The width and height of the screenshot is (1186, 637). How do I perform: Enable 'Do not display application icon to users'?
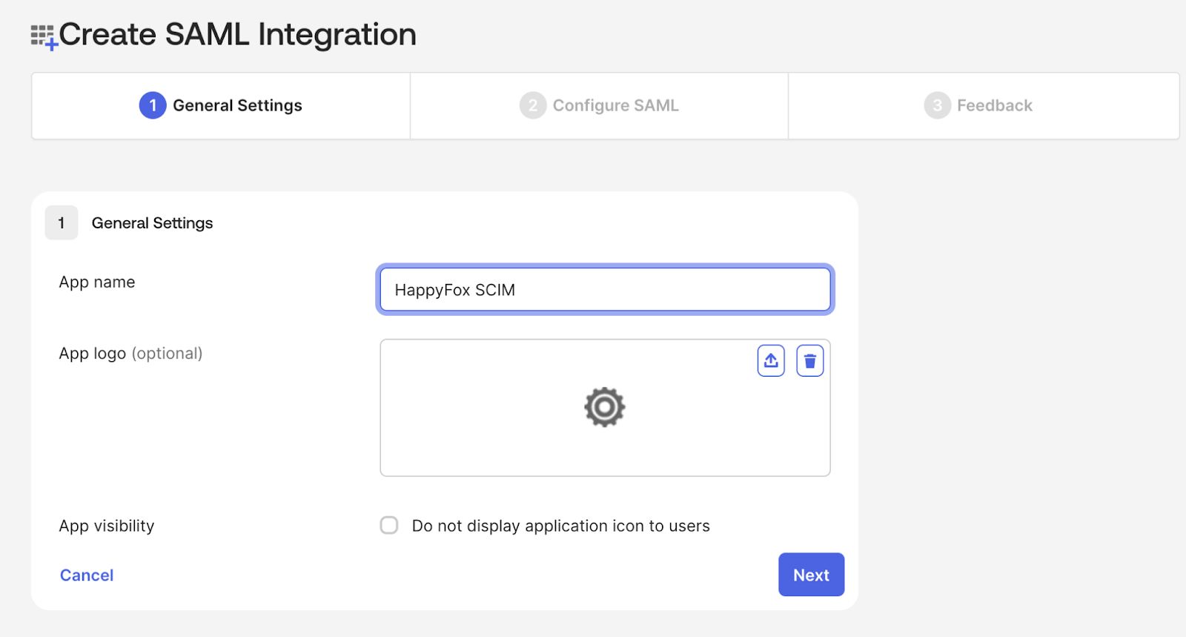point(389,526)
